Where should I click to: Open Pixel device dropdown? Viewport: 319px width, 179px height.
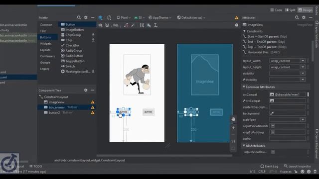124,18
